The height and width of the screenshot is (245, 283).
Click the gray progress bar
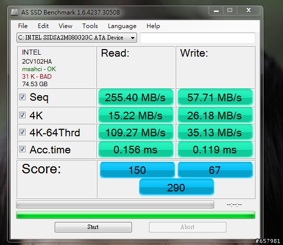coord(115,204)
